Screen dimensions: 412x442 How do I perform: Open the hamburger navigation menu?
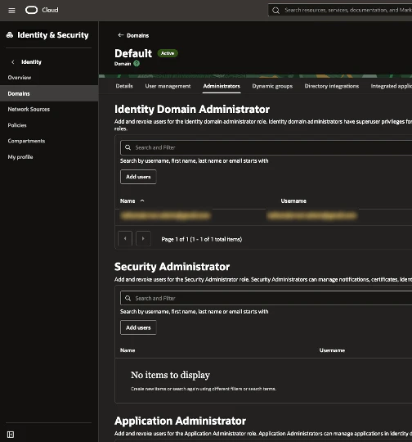point(11,11)
